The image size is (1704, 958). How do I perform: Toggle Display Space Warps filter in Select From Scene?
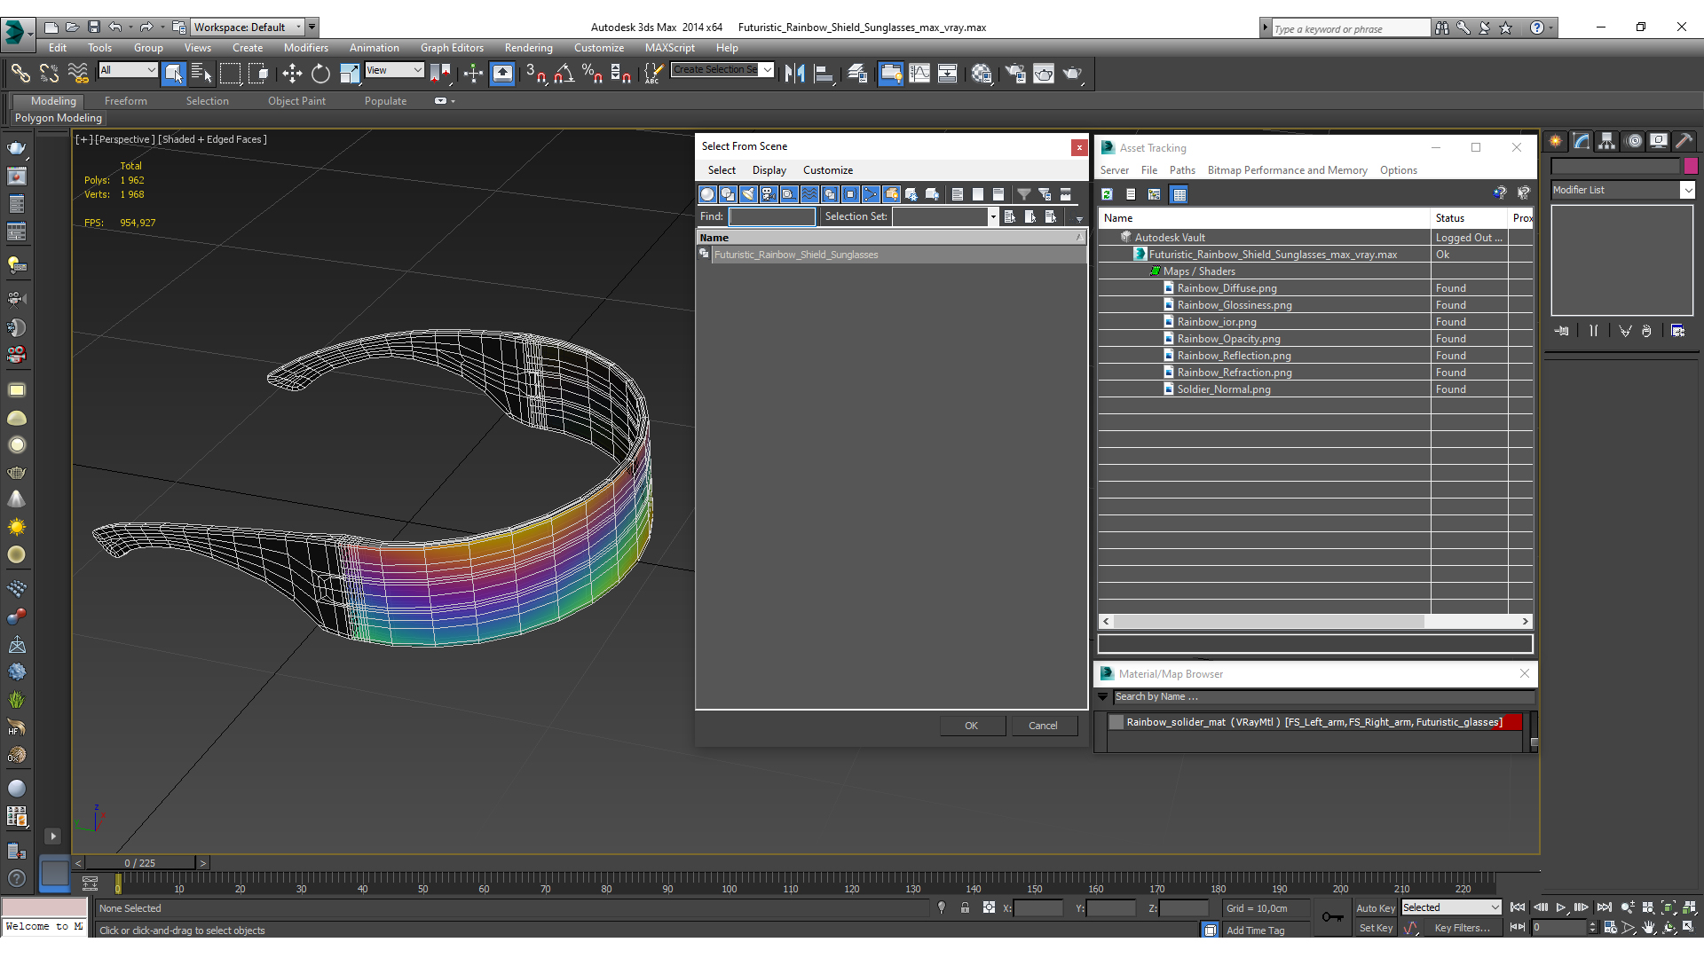809,194
